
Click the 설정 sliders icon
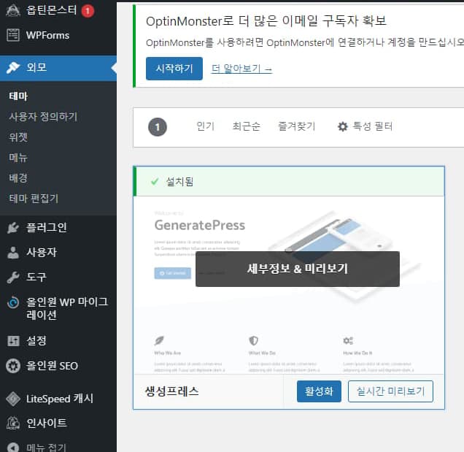coord(13,341)
